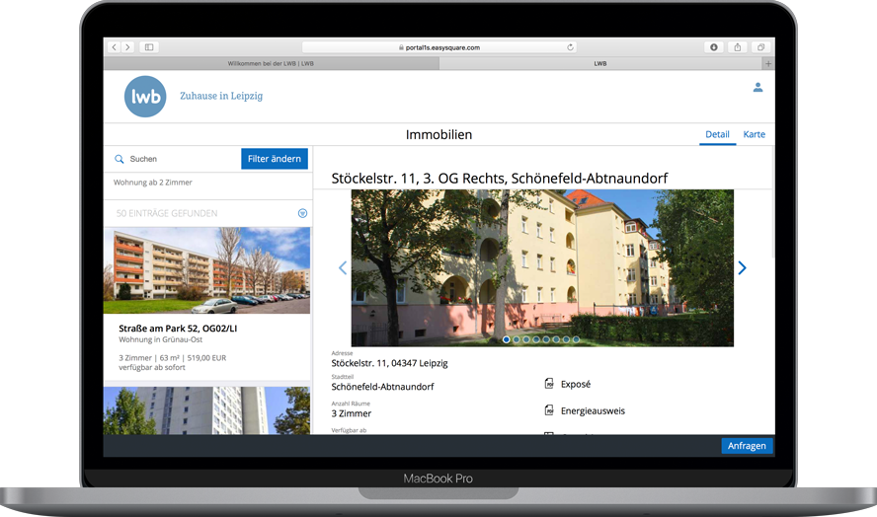The height and width of the screenshot is (517, 877).
Task: Show next property photo
Action: coord(742,268)
